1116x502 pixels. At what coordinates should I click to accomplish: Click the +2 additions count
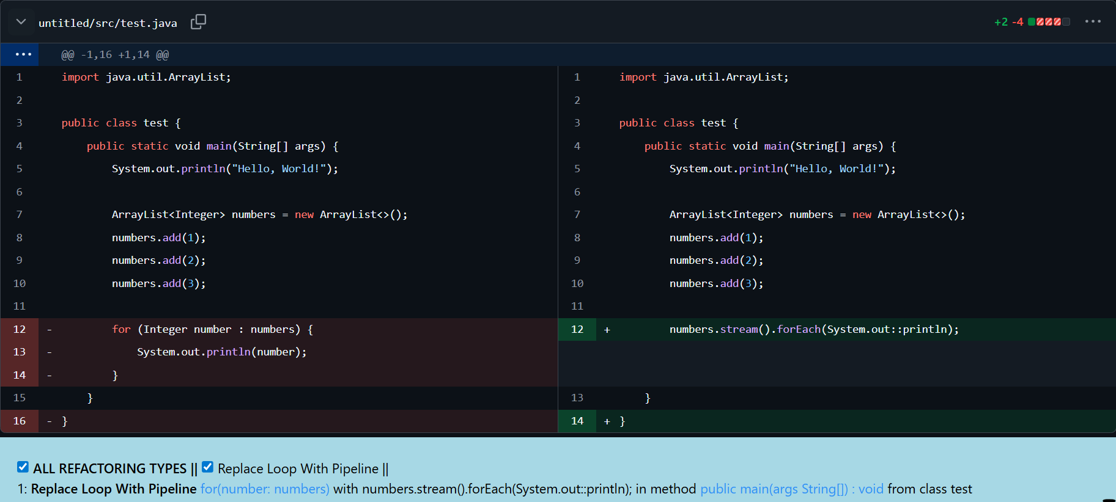click(1000, 22)
